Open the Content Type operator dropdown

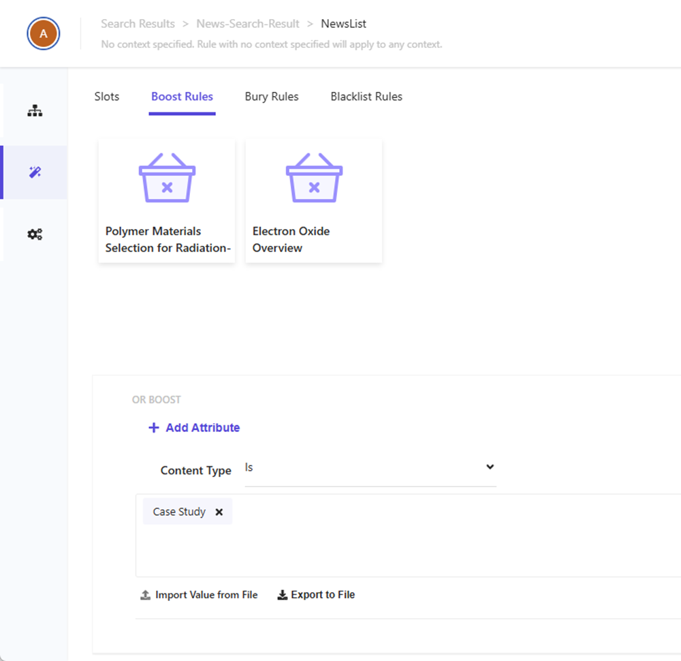370,468
